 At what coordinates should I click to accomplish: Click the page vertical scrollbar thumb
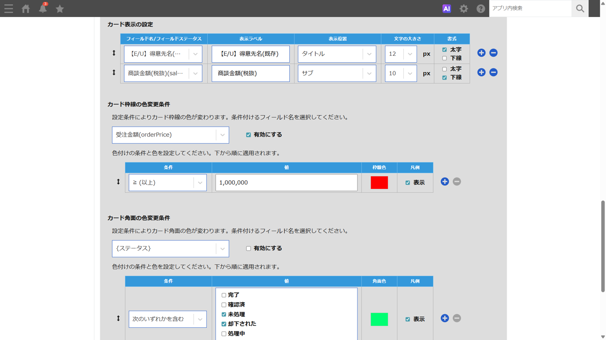[x=603, y=246]
